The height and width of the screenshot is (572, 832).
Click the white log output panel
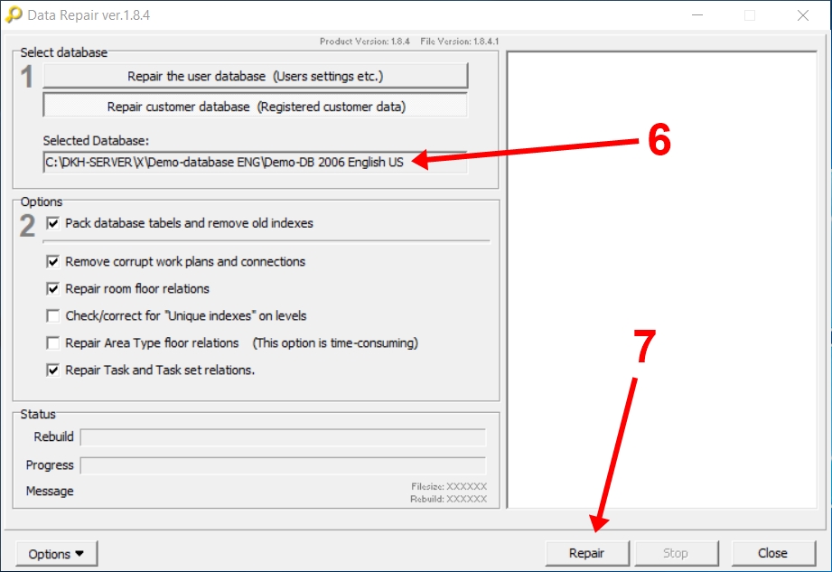tap(662, 279)
